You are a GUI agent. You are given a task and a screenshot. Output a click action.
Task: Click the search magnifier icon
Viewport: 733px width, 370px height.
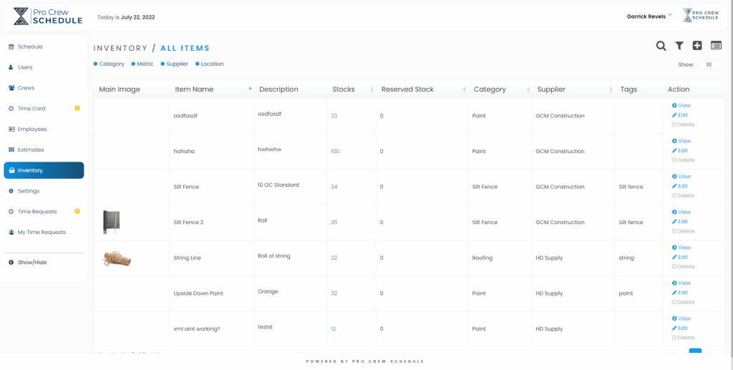(661, 46)
